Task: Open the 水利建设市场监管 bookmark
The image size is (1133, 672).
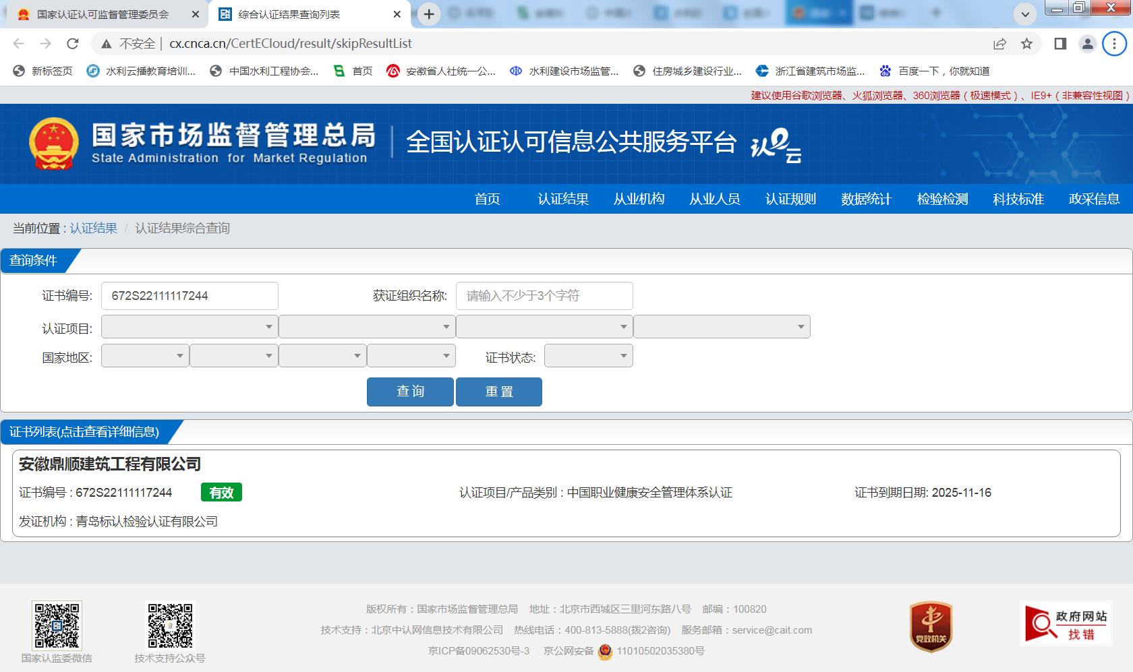Action: [x=564, y=71]
